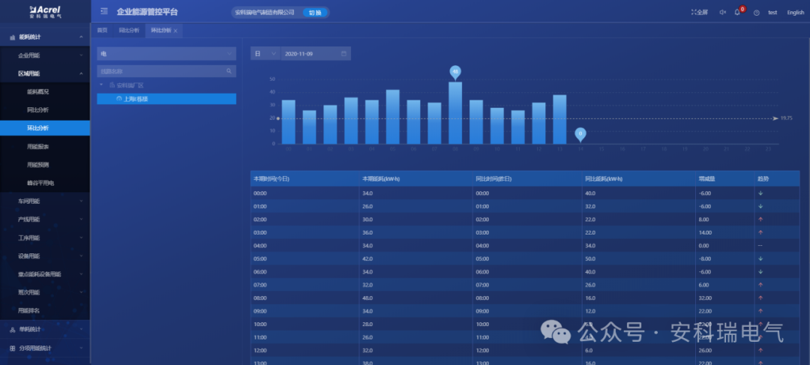Open 用能预测 in the sidebar
The height and width of the screenshot is (365, 810).
pyautogui.click(x=37, y=165)
